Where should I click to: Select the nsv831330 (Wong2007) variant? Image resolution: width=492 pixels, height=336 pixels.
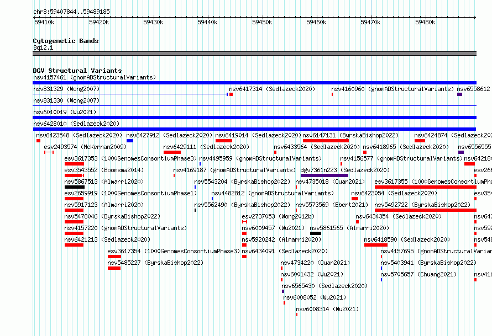point(66,100)
